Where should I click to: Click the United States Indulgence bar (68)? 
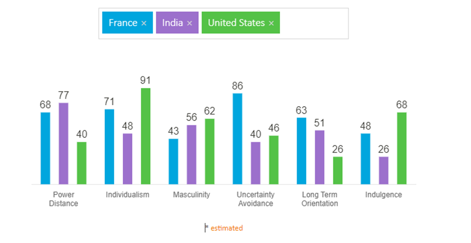[402, 148]
